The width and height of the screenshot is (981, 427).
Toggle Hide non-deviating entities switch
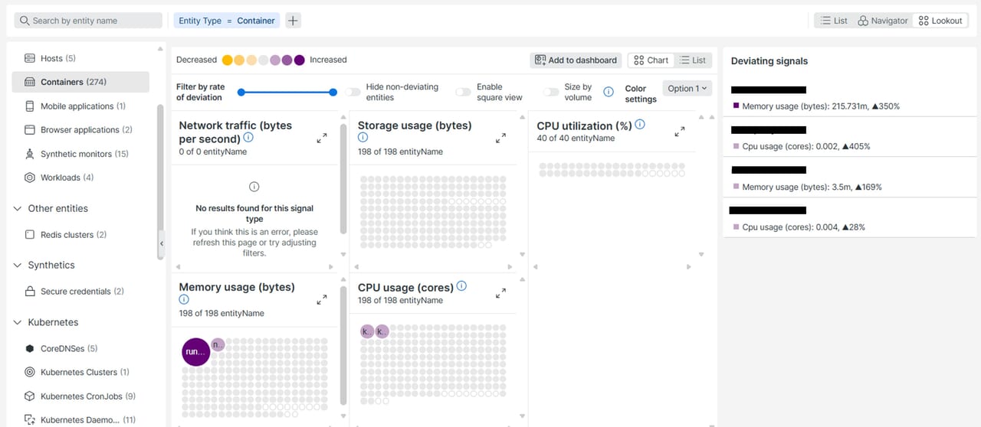click(x=353, y=92)
